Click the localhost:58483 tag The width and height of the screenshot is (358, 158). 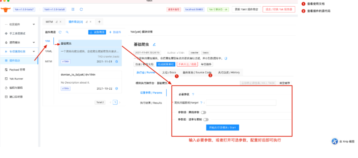tap(194, 10)
